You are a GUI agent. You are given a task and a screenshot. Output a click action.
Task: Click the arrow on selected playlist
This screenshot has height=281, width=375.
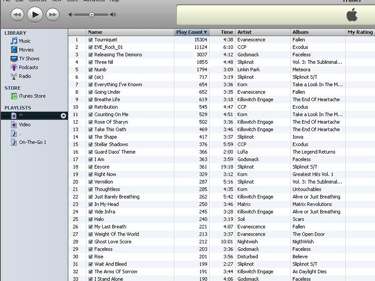(63, 116)
